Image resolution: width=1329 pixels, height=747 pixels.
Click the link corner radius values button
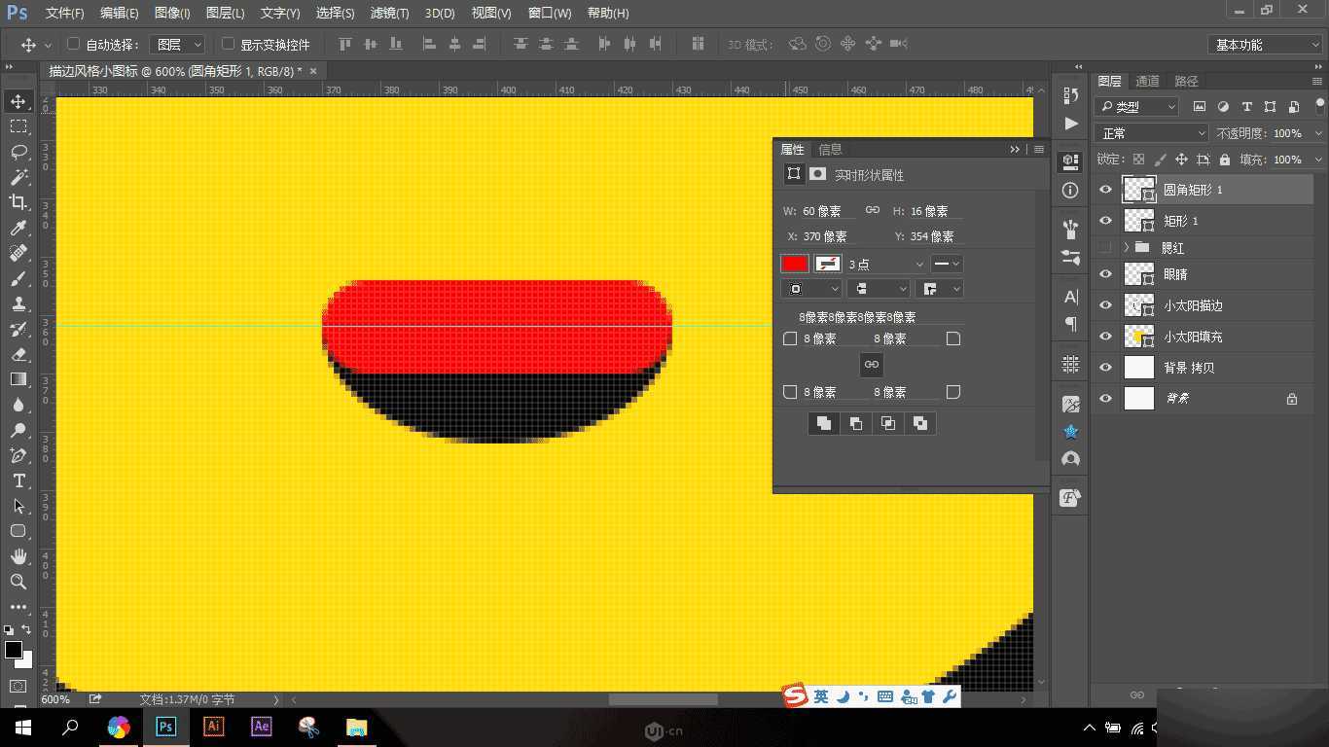[x=871, y=365]
